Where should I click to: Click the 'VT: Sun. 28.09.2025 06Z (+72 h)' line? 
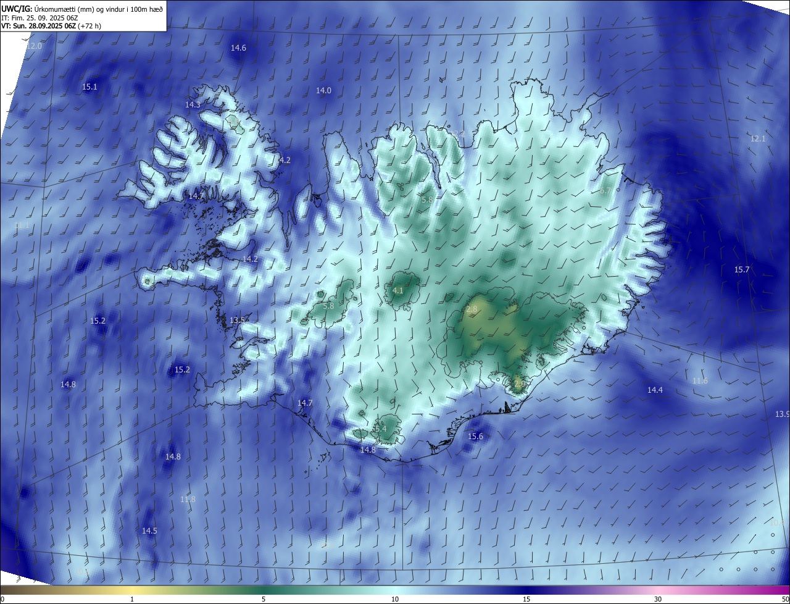tap(51, 26)
